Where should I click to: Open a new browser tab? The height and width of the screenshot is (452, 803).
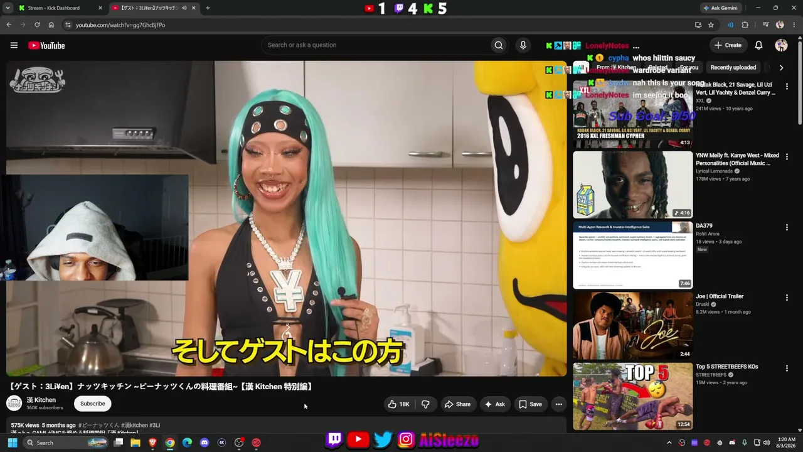point(208,8)
